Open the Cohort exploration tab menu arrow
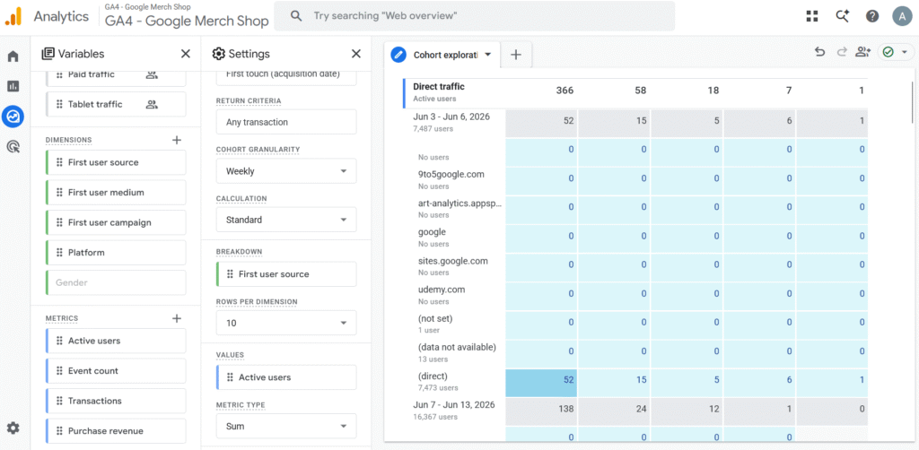 click(487, 55)
